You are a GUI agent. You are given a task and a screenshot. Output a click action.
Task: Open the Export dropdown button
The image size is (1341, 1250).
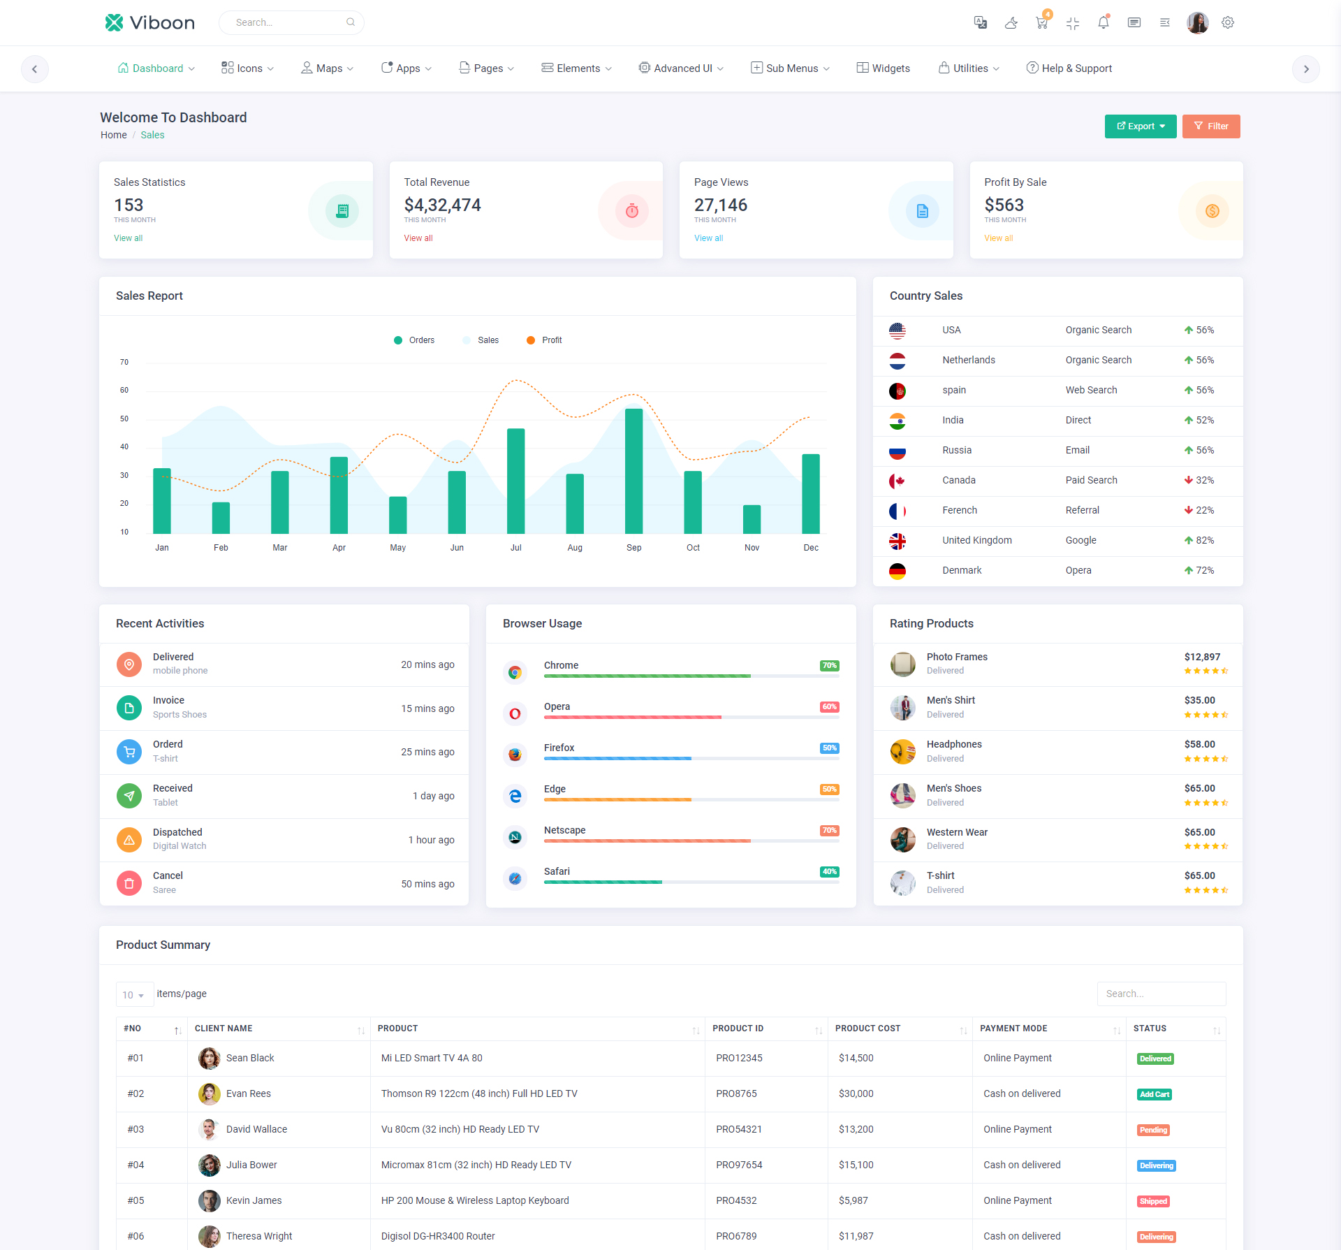[1140, 126]
